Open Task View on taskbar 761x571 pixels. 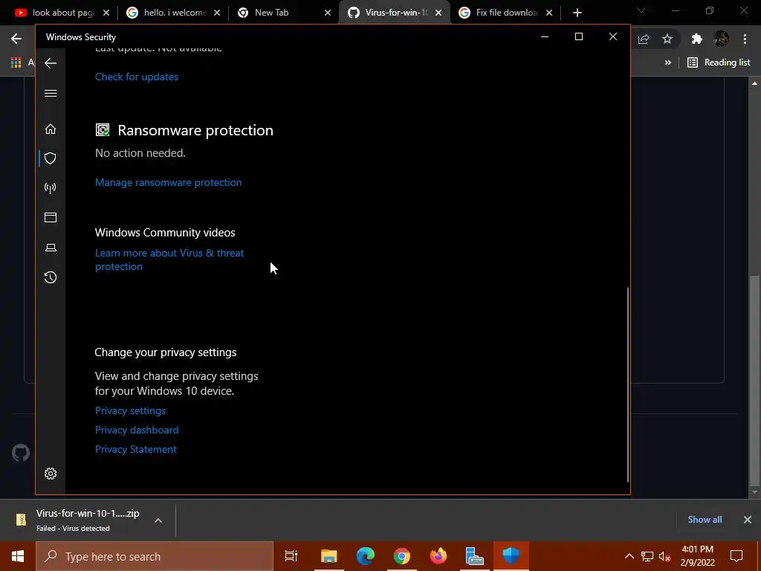click(291, 556)
